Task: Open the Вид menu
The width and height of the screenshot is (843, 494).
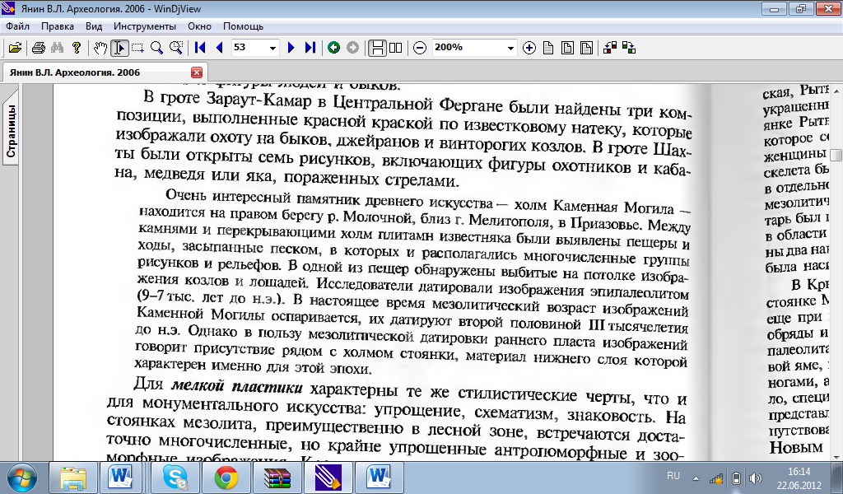Action: click(x=94, y=26)
